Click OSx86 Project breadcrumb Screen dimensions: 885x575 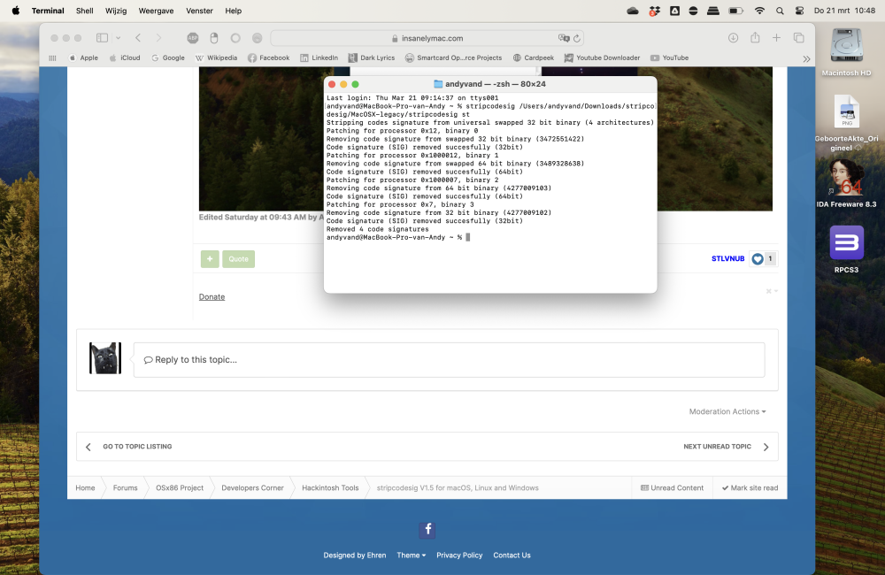pos(180,488)
